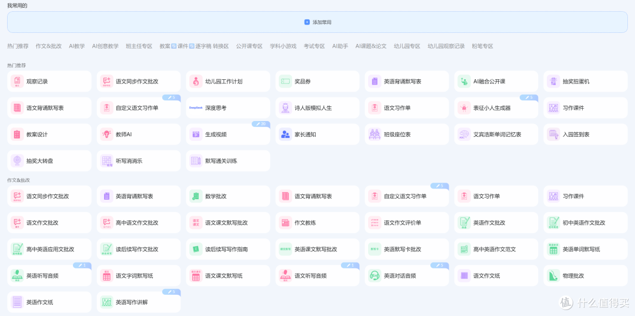Click the 表征小人生成器 icon
This screenshot has width=635, height=316.
(464, 108)
